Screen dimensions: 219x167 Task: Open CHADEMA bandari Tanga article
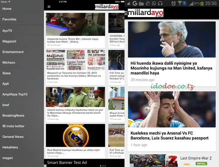click(x=117, y=39)
